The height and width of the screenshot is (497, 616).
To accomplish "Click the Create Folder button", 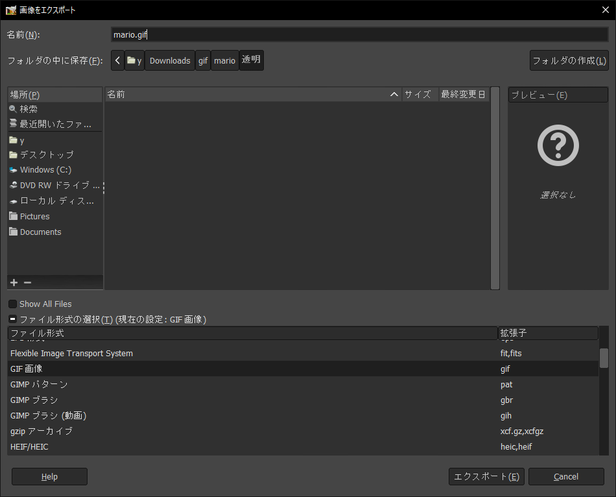I will pyautogui.click(x=569, y=60).
